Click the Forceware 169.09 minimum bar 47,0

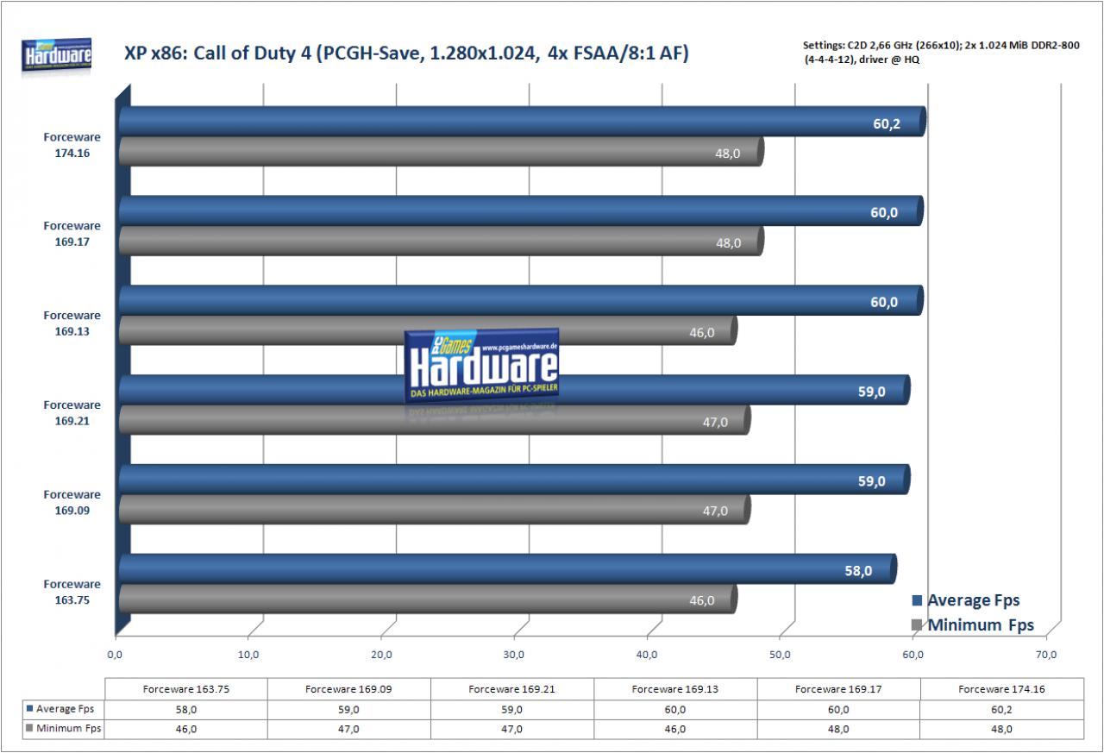pos(435,510)
